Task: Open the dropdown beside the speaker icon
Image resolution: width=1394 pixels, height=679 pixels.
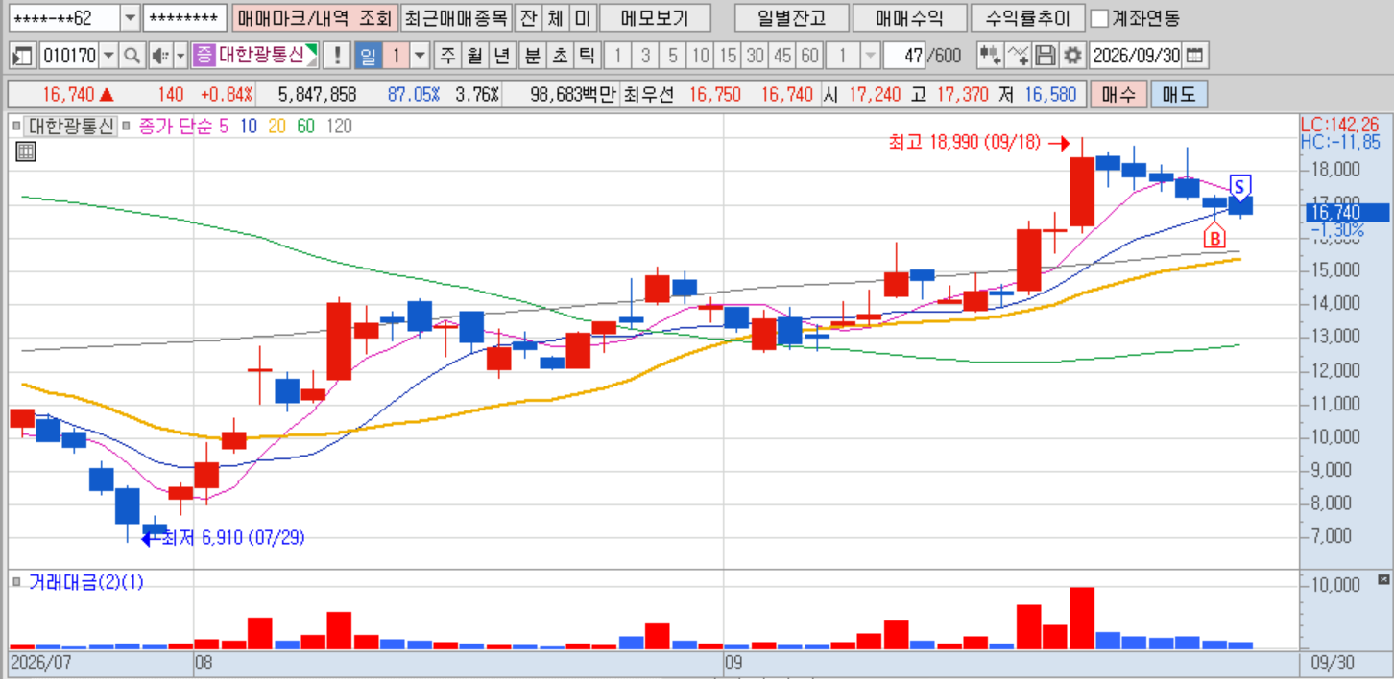Action: 180,56
